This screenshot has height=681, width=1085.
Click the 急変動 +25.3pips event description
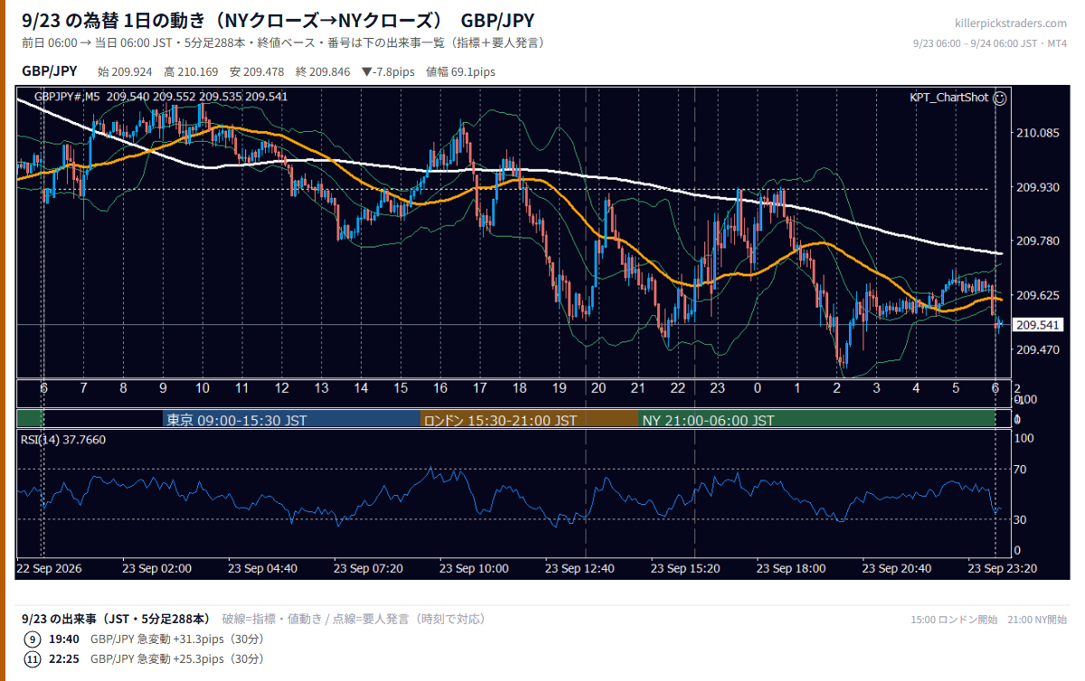point(177,659)
